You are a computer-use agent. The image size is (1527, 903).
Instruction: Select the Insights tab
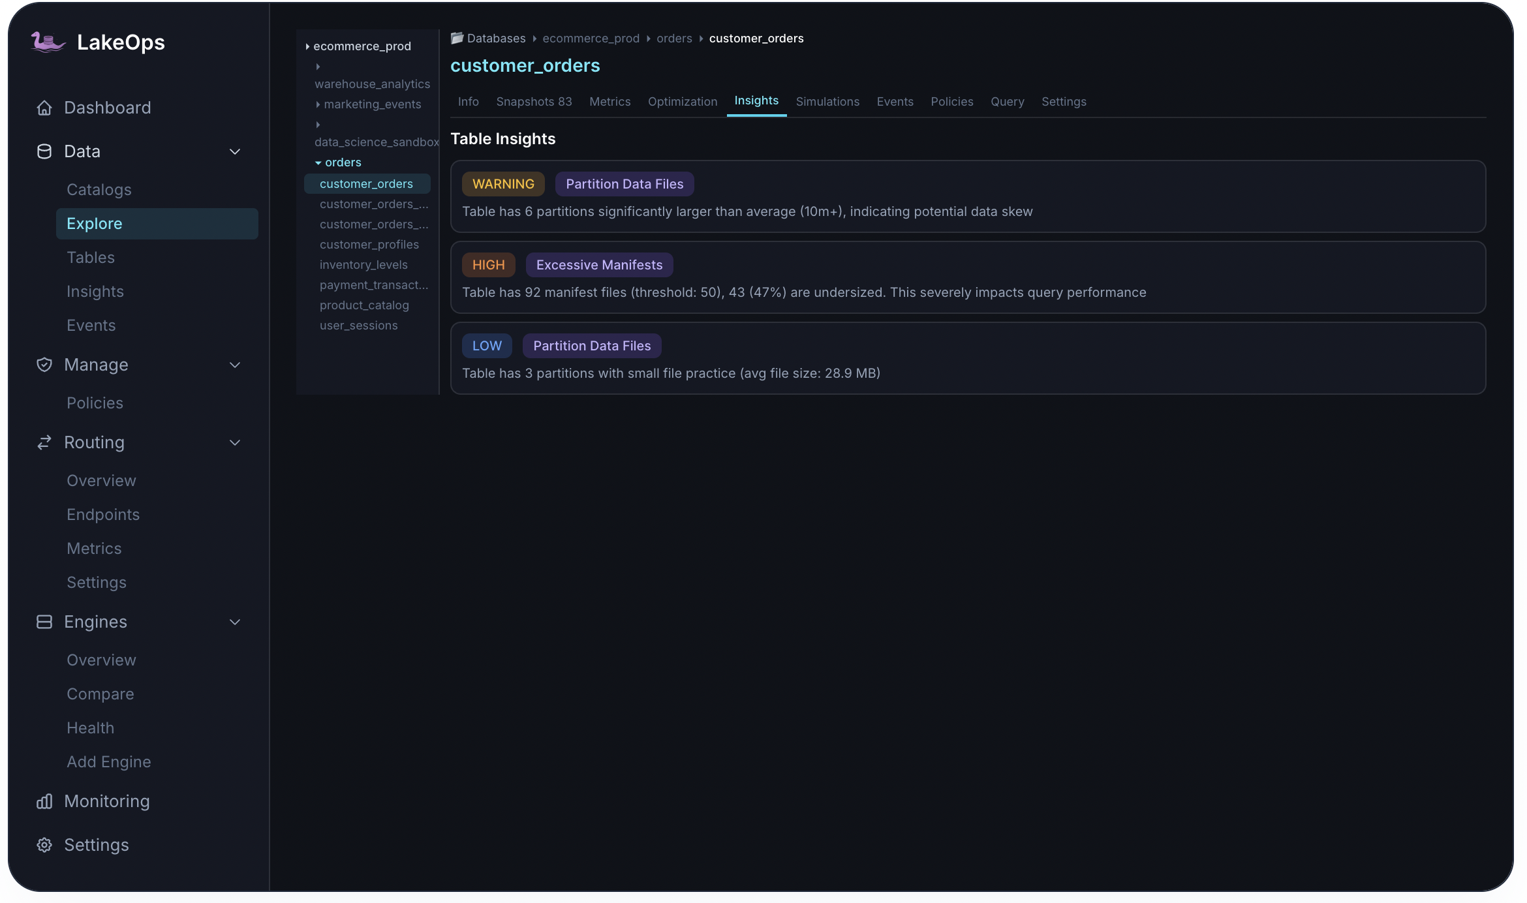[x=756, y=100]
